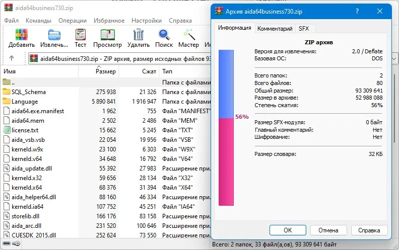This screenshot has height=250, width=399.
Task: Click the storelib.dll file icon
Action: click(7, 216)
